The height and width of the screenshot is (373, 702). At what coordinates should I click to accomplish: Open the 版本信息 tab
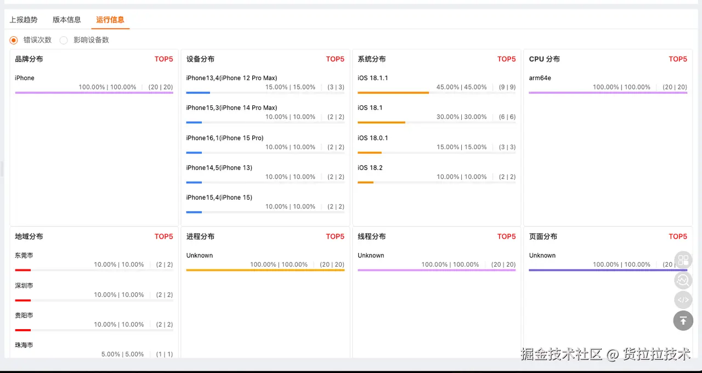[x=67, y=20]
